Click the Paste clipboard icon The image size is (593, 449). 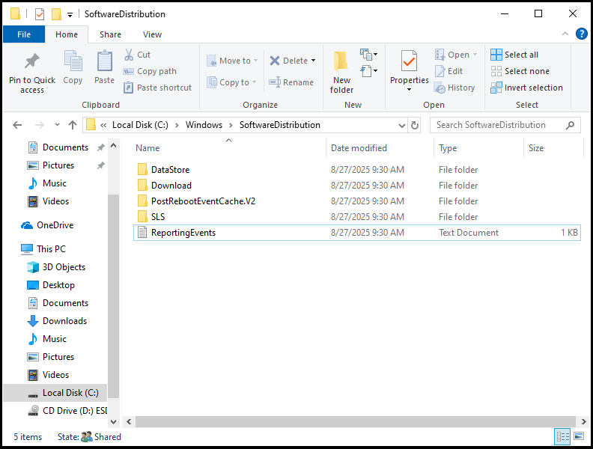pyautogui.click(x=104, y=61)
